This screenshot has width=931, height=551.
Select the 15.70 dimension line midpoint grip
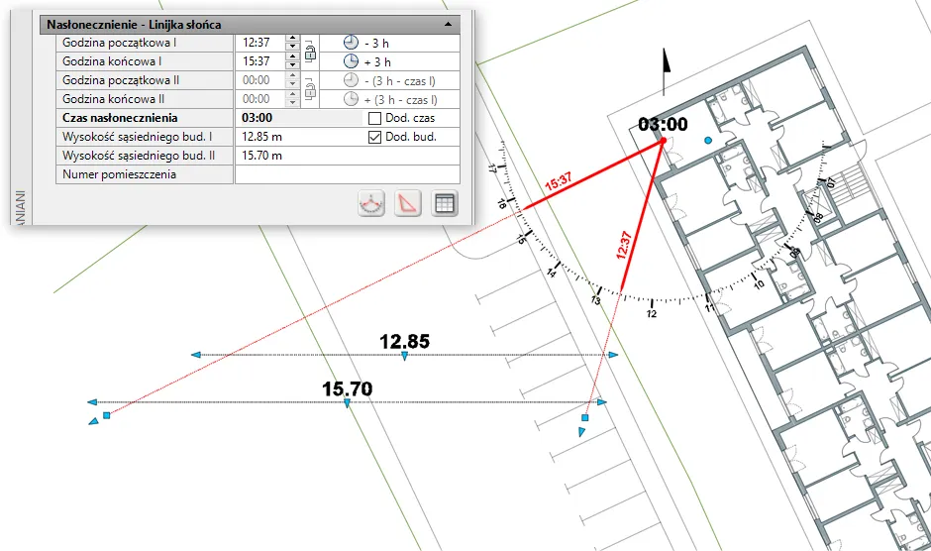[347, 402]
